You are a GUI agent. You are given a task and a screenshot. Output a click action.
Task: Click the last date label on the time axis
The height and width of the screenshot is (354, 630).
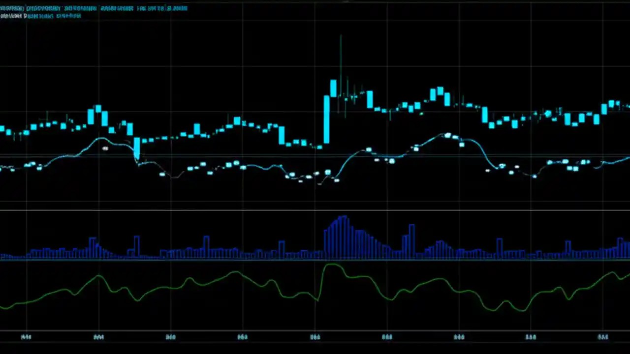click(602, 337)
